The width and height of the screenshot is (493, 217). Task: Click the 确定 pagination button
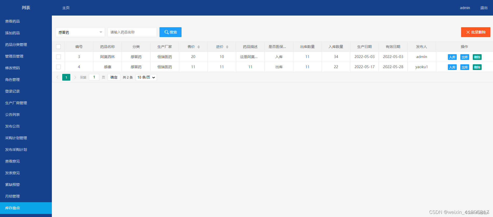pos(114,77)
